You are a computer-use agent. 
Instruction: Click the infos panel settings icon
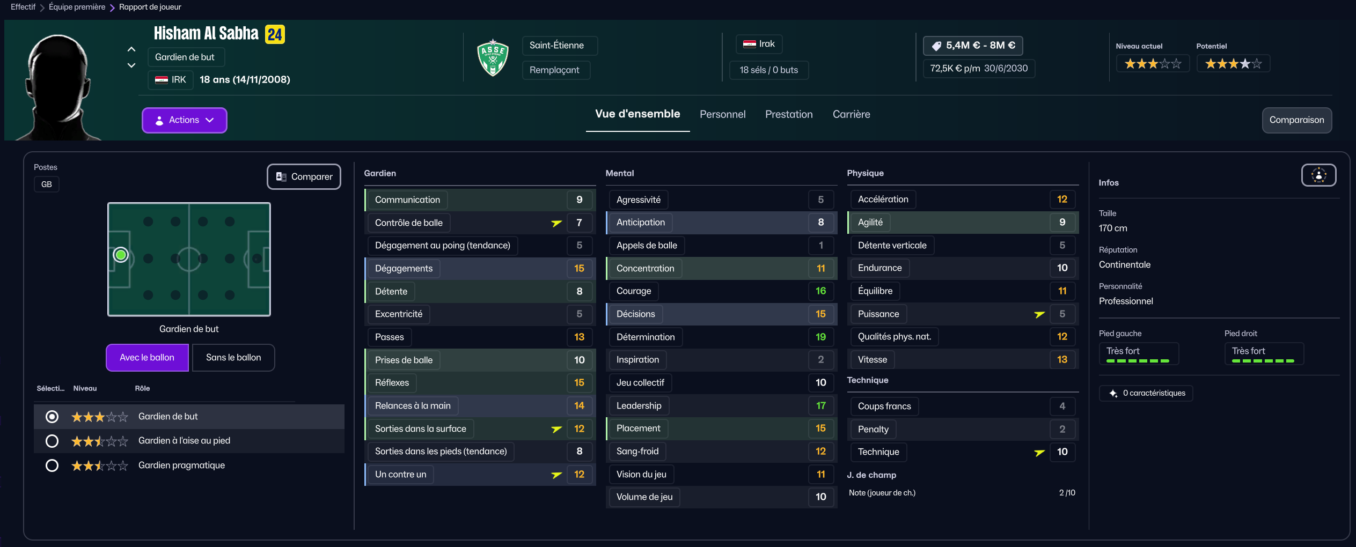(1318, 175)
